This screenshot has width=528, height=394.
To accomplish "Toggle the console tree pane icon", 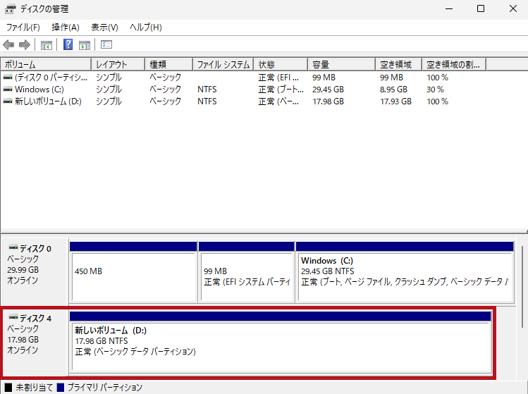I will 47,45.
